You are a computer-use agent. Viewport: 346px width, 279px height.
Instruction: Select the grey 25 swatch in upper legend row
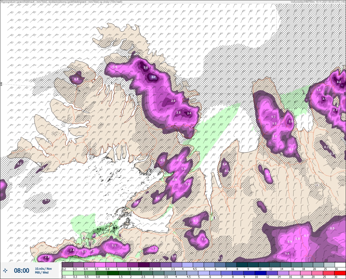(329, 265)
